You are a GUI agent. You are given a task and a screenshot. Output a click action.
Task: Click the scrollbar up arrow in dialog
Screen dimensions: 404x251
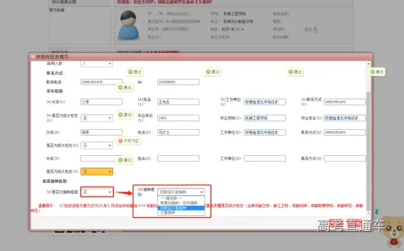368,64
